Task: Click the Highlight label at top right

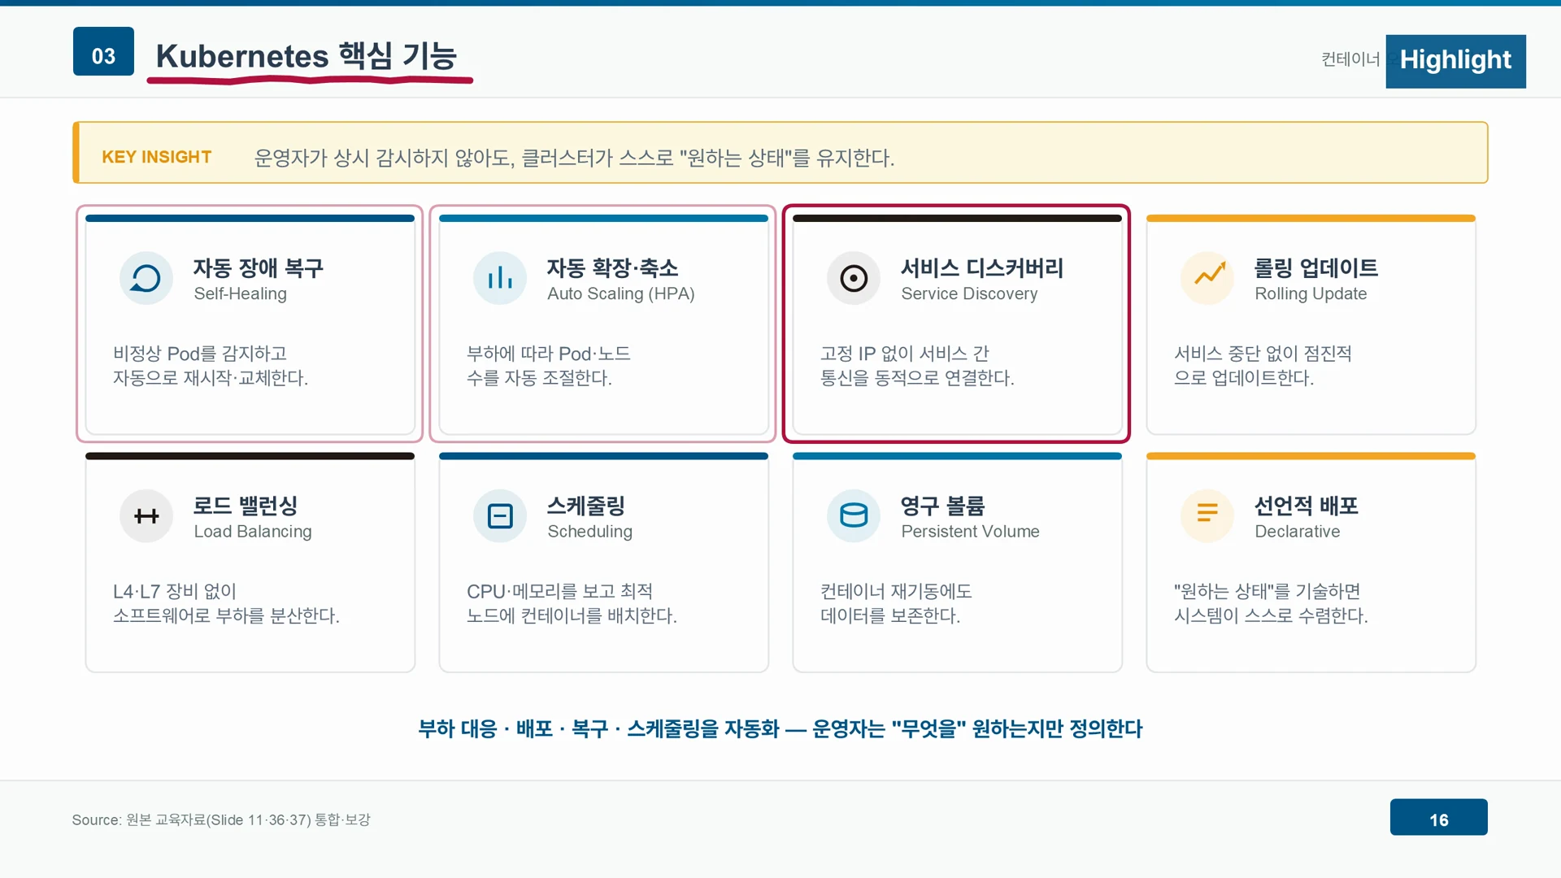Action: click(1455, 60)
